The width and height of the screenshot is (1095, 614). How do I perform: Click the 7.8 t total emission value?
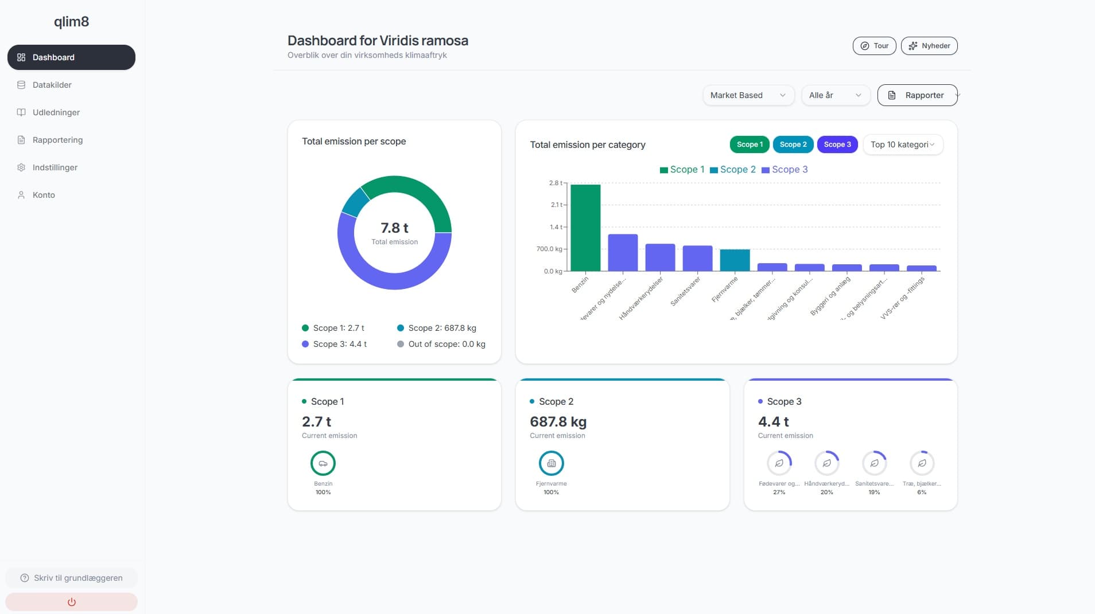click(394, 228)
